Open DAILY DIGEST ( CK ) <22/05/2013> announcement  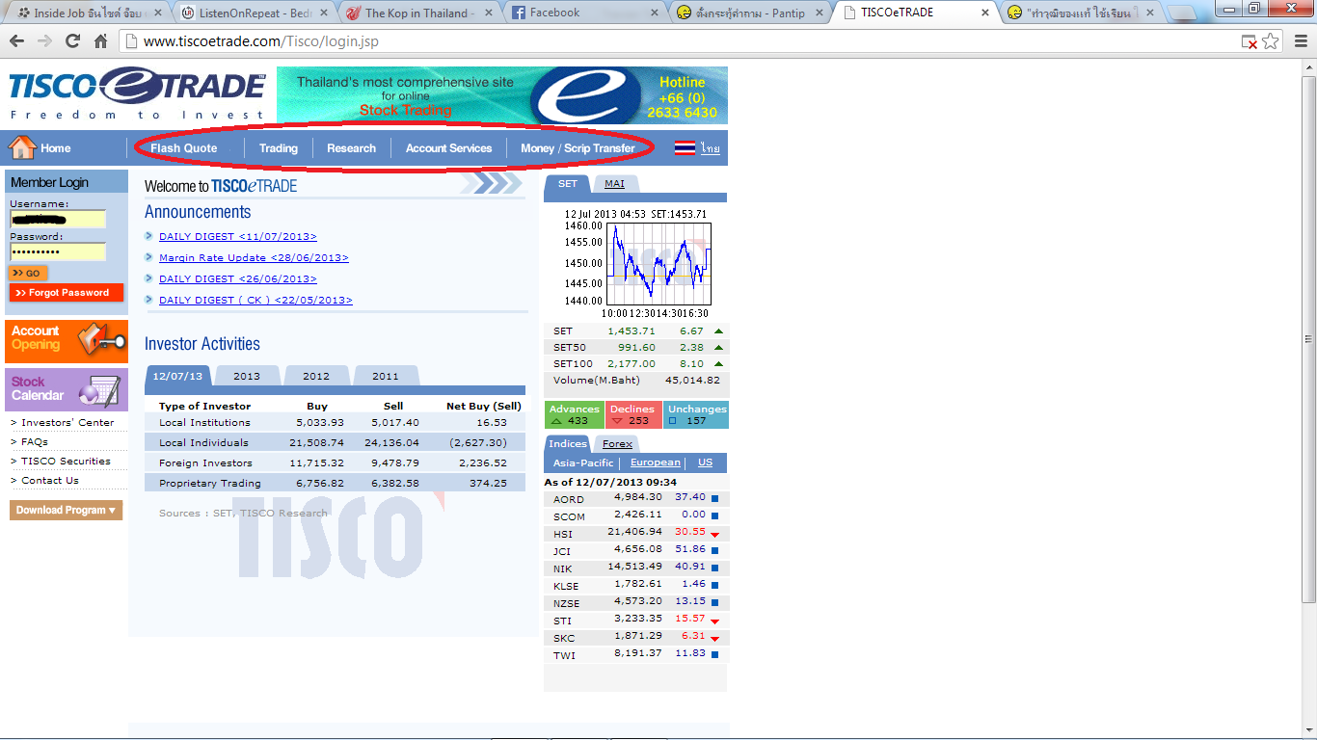[255, 301]
